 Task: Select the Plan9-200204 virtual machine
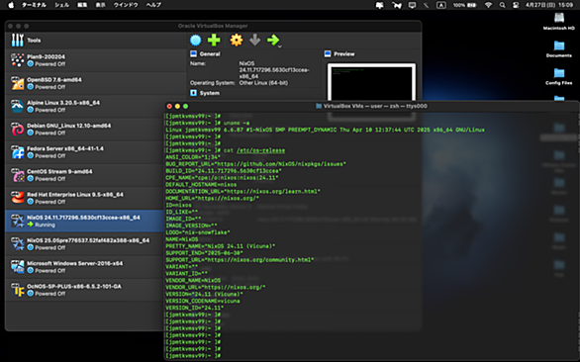[x=96, y=60]
